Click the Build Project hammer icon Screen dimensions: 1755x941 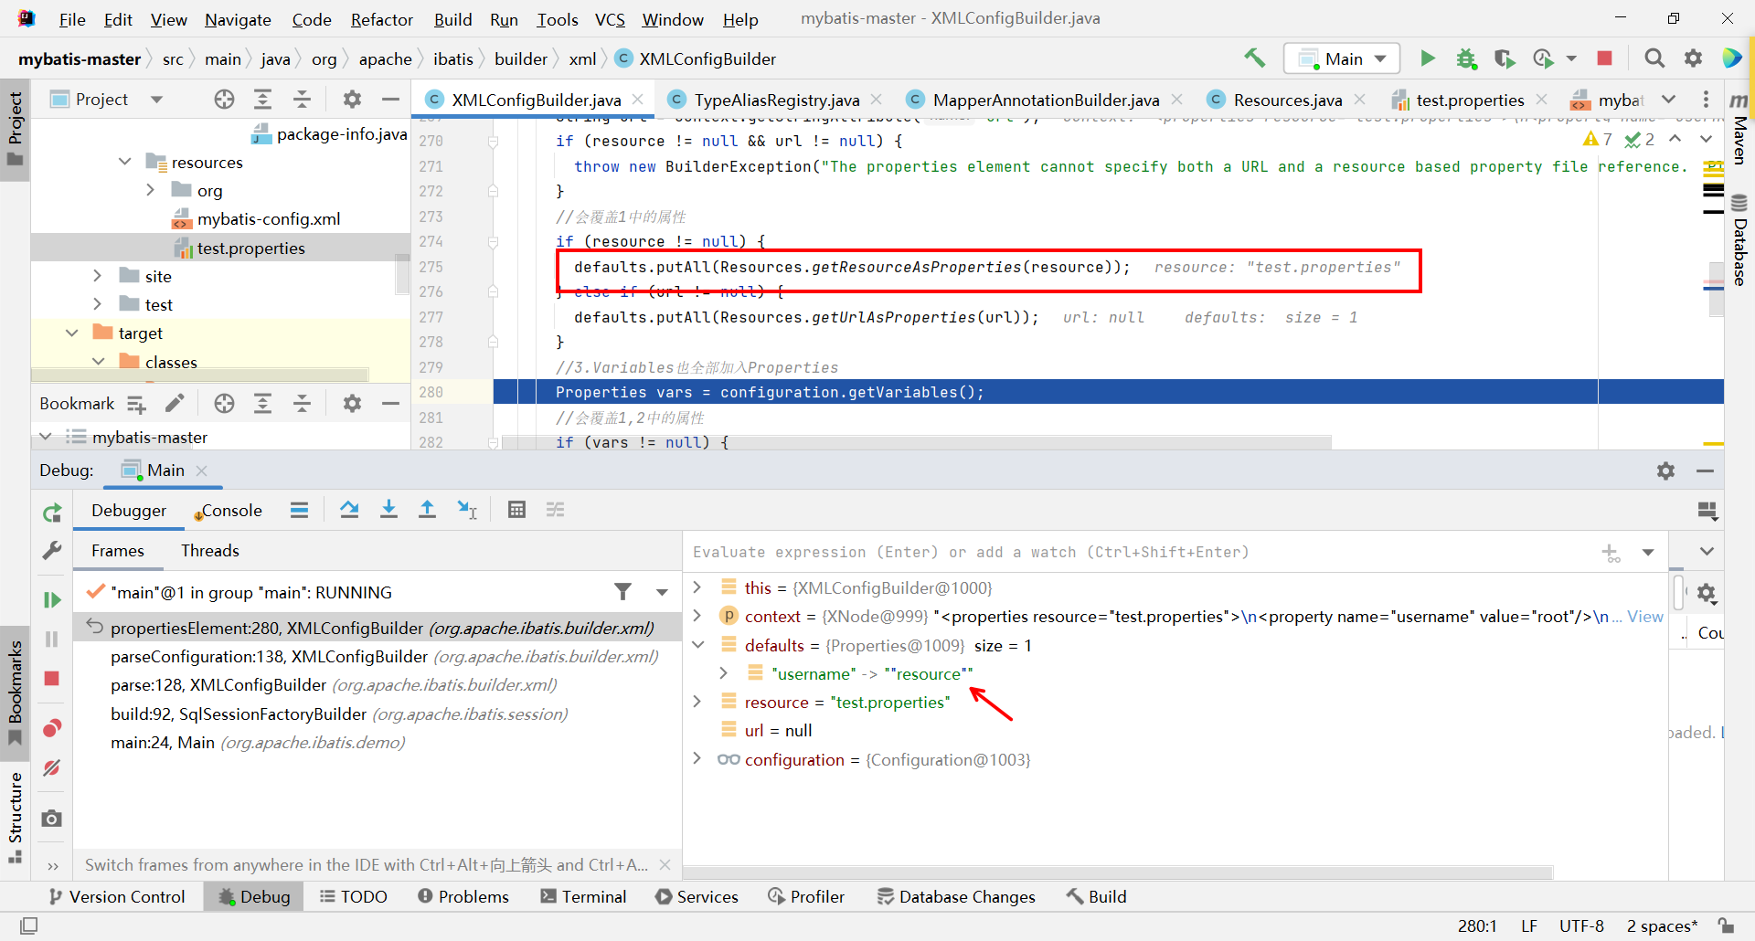1254,58
